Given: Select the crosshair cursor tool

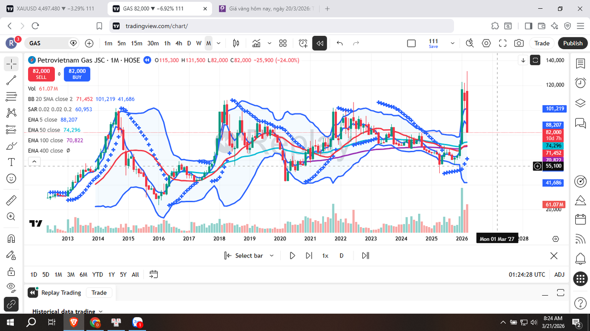Looking at the screenshot, I should coord(11,64).
